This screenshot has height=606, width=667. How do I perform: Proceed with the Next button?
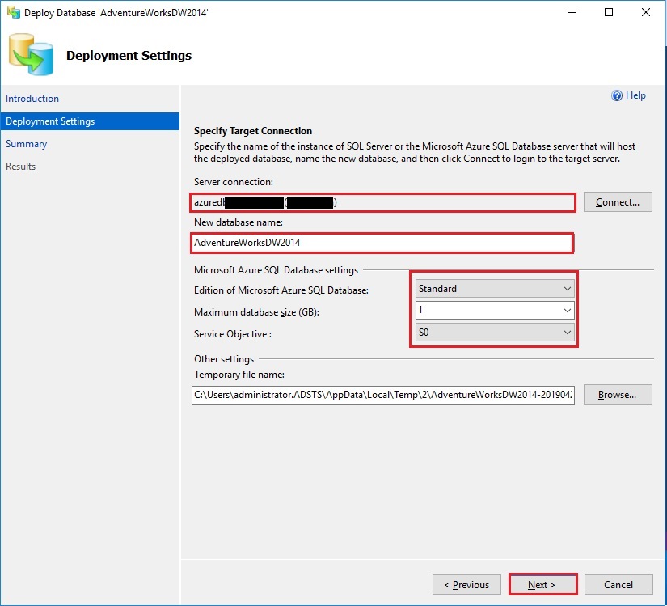542,585
